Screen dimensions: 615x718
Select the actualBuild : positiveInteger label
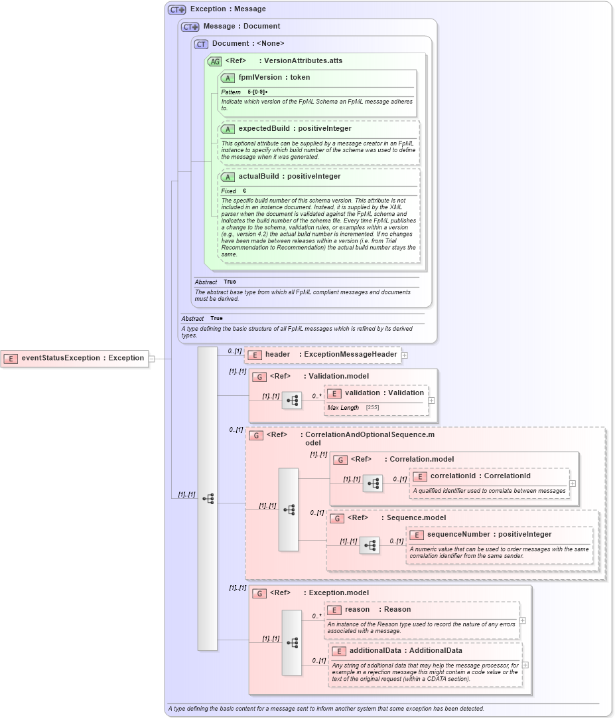coord(289,176)
